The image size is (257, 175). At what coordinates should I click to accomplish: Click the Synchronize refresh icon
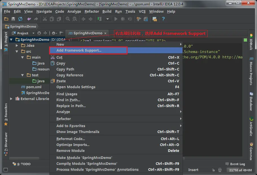click(x=20, y=19)
